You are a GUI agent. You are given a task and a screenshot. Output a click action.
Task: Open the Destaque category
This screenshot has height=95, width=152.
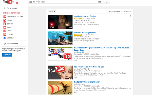[10, 38]
